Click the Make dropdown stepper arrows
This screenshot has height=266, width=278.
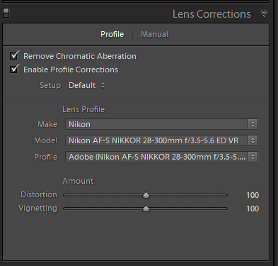[253, 124]
